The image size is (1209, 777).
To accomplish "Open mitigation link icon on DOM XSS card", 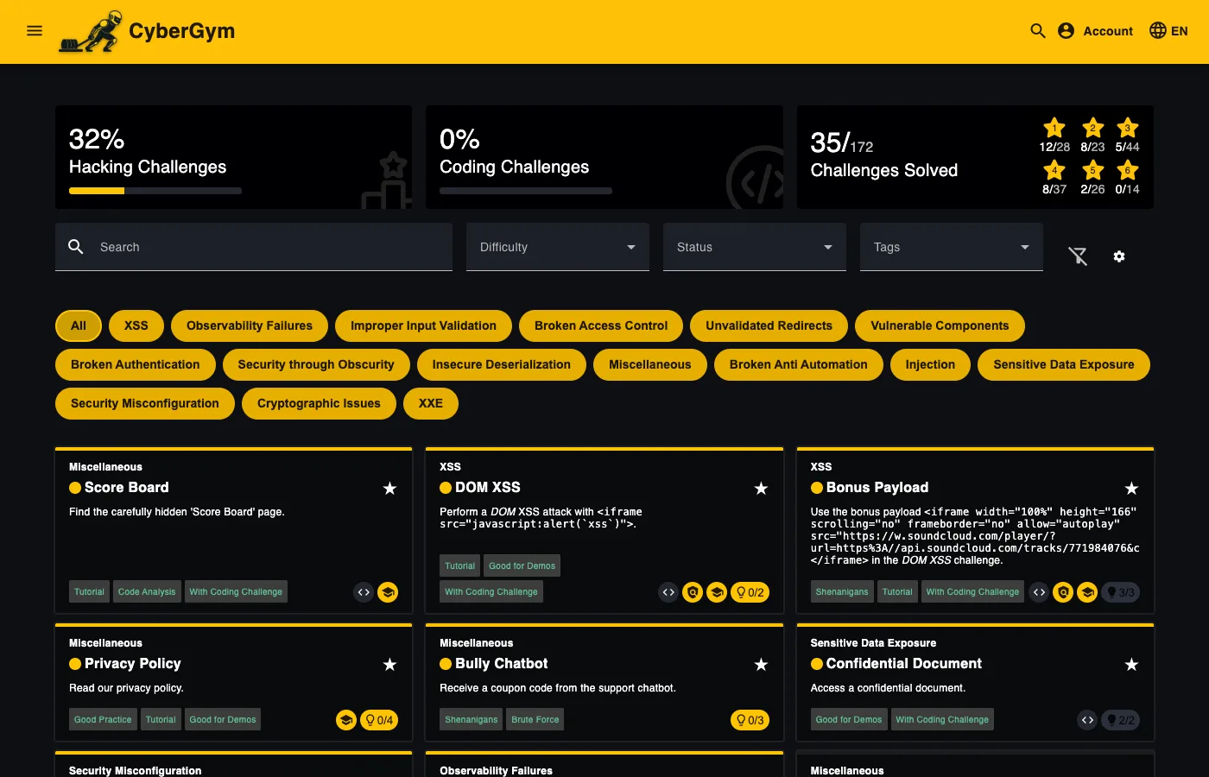I will point(693,592).
